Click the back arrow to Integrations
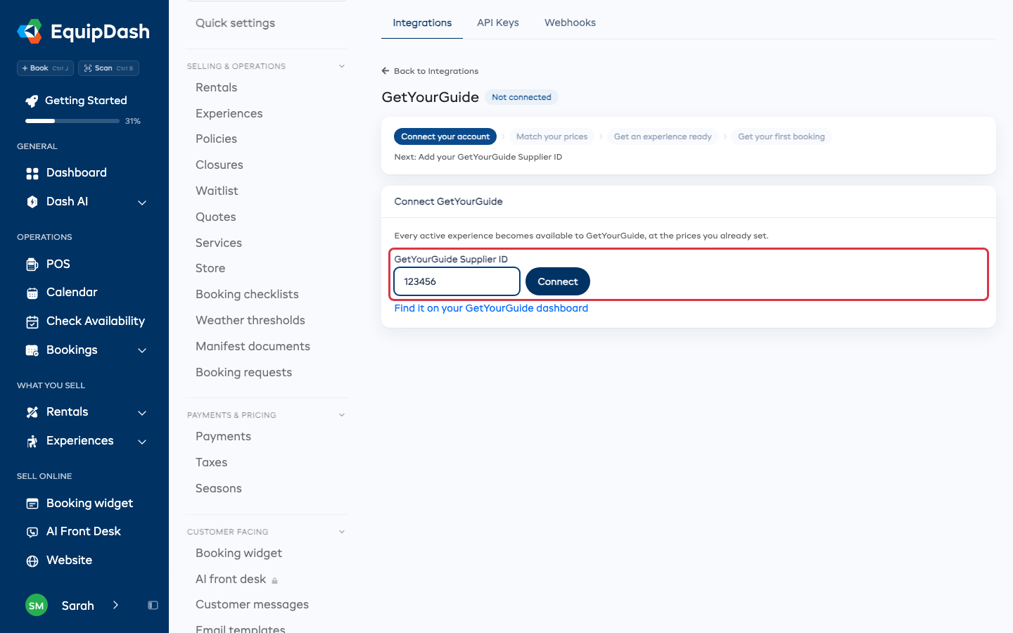The width and height of the screenshot is (1013, 633). pyautogui.click(x=386, y=71)
